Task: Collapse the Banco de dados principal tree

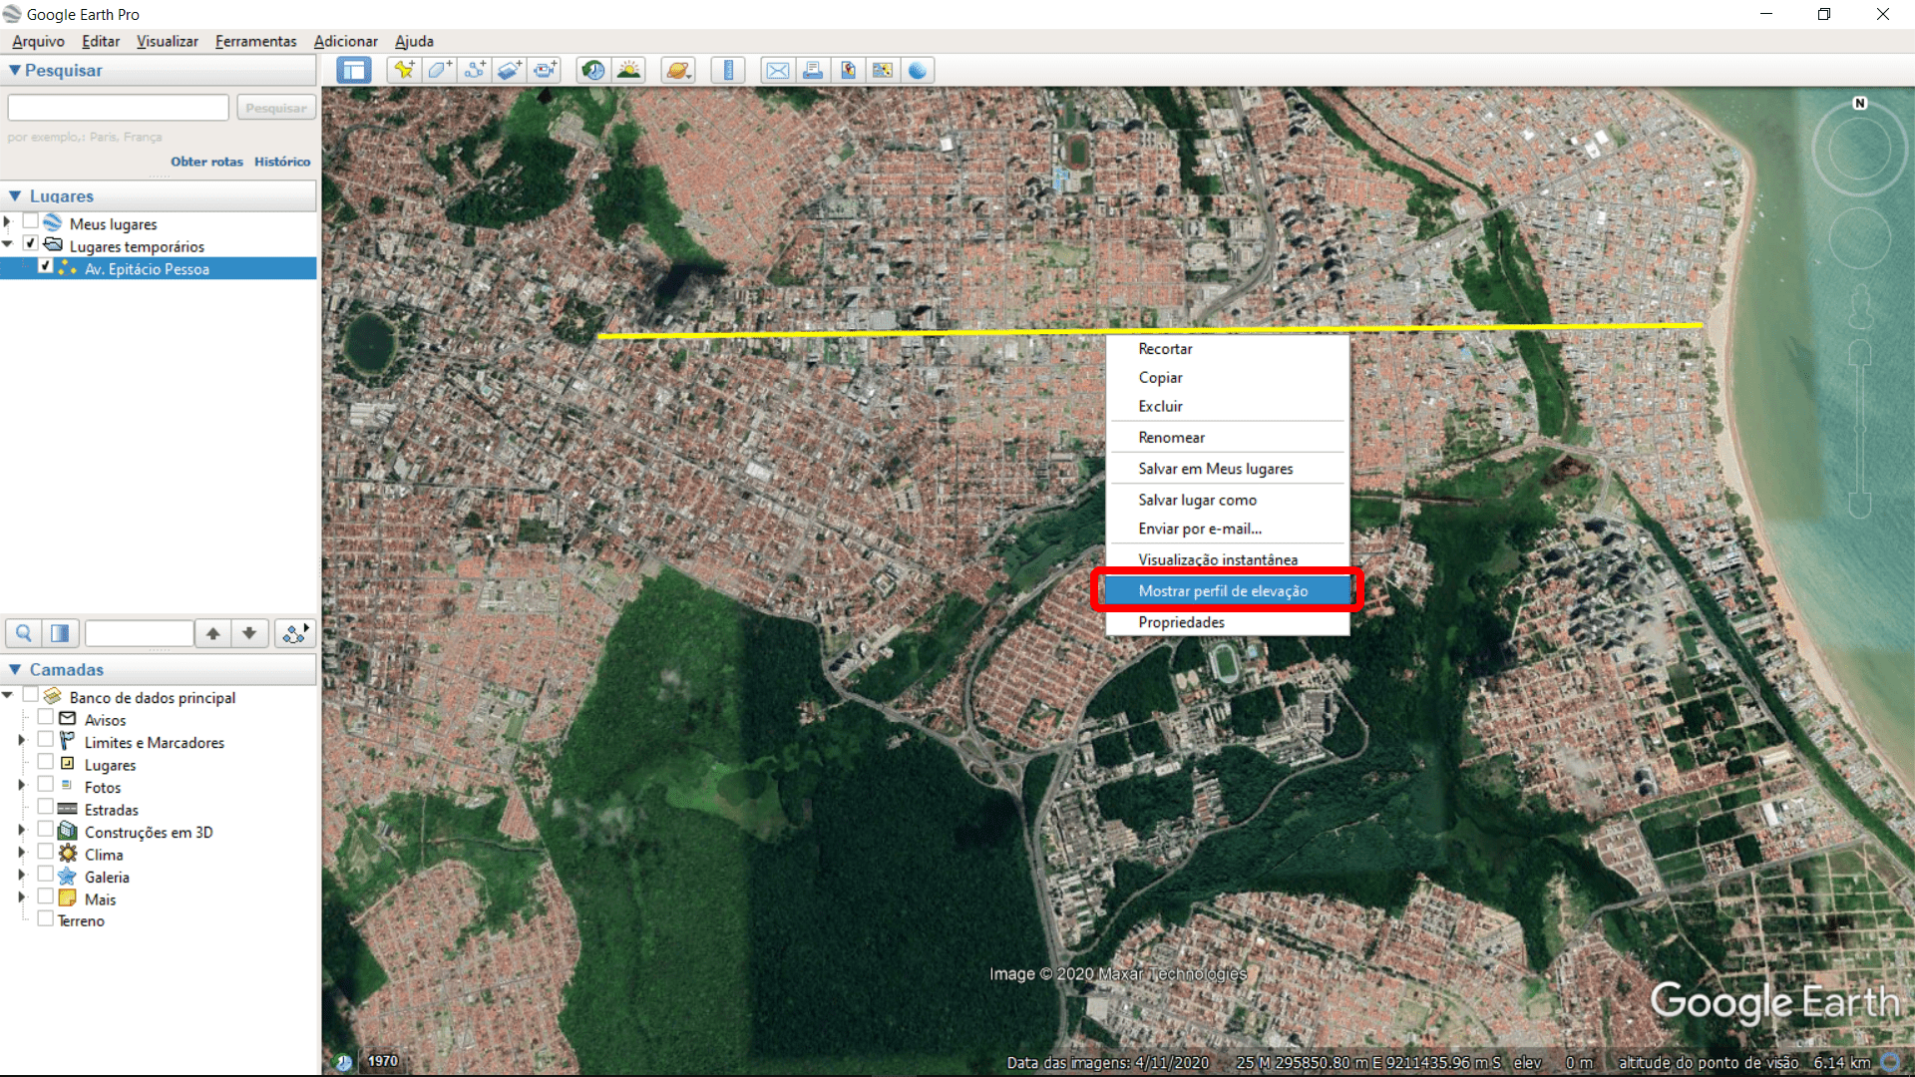Action: (8, 695)
